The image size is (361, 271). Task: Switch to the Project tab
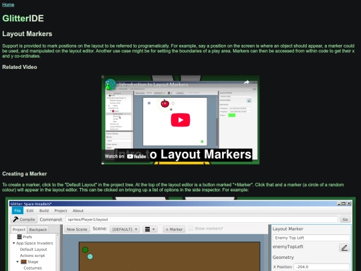click(19, 230)
